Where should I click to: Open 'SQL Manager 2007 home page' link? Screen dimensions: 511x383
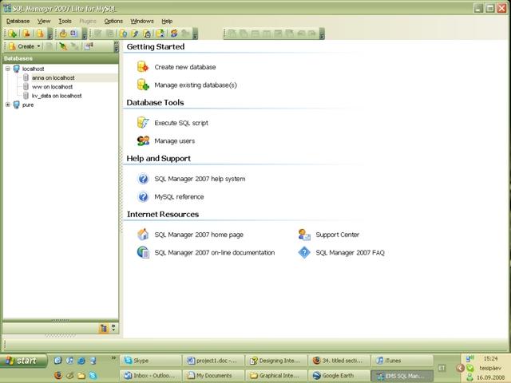tap(199, 235)
